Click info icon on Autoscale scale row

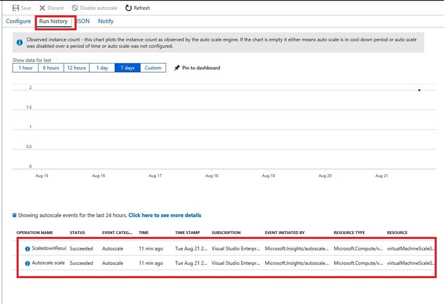coord(27,264)
